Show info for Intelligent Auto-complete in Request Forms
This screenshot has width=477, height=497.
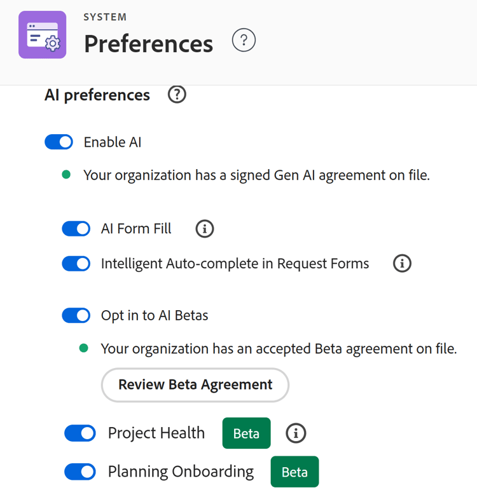tap(402, 263)
